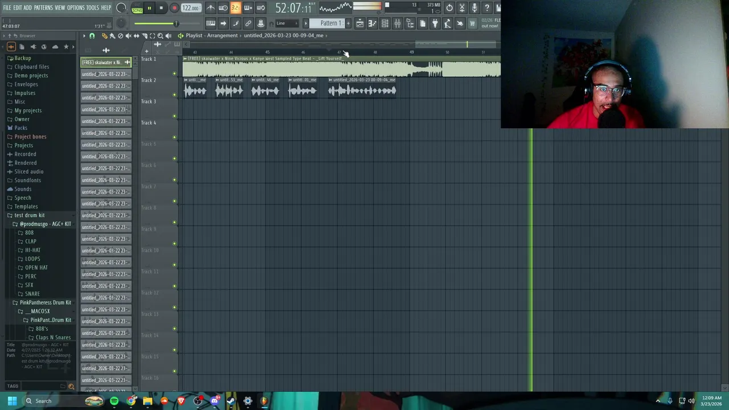
Task: Open the OPTIONS menu
Action: tap(76, 7)
